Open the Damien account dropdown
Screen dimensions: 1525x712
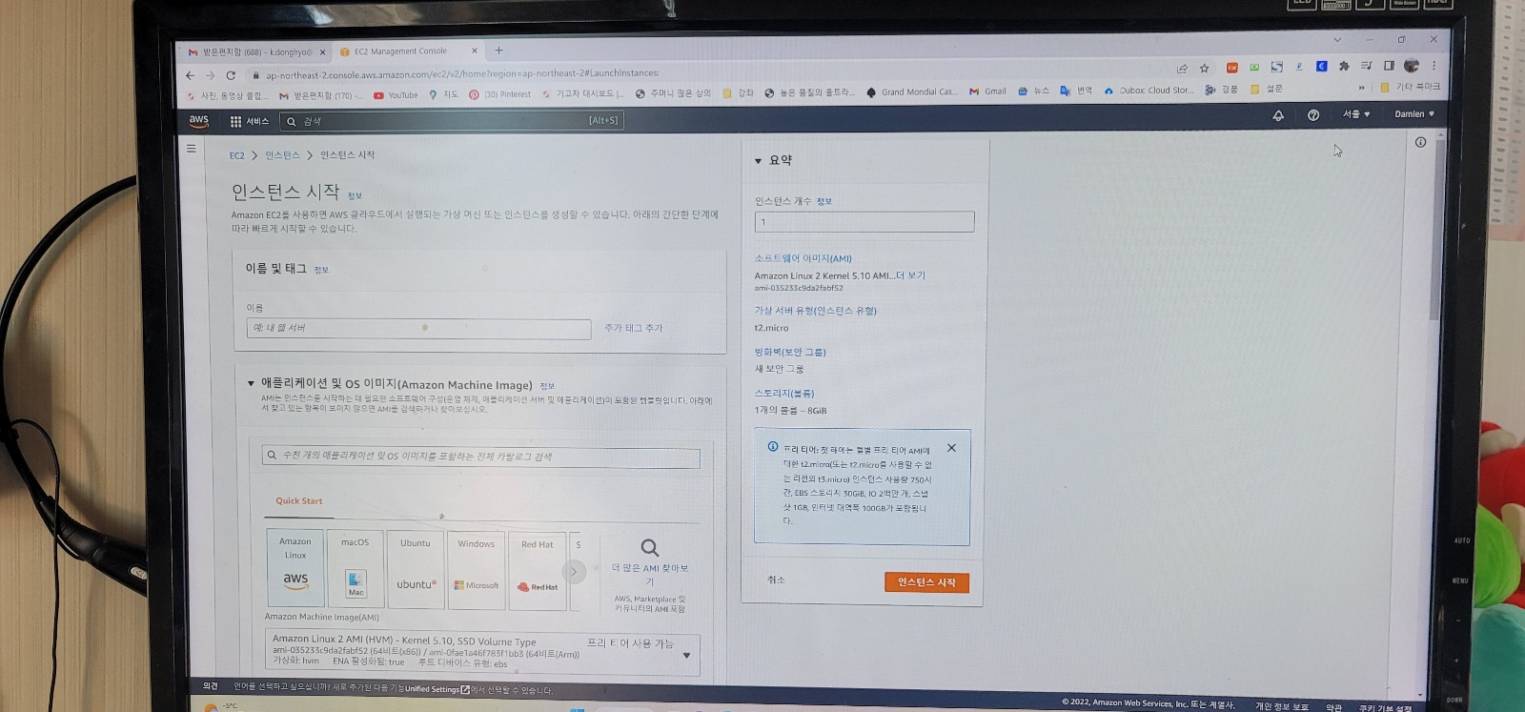pos(1413,114)
